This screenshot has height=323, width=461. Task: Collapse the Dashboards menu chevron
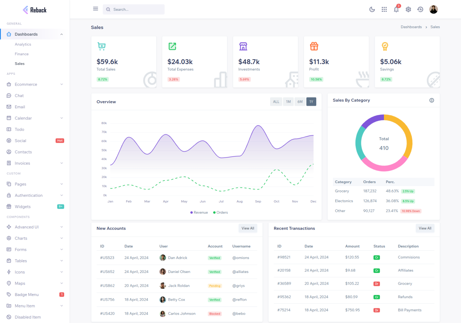tap(62, 35)
